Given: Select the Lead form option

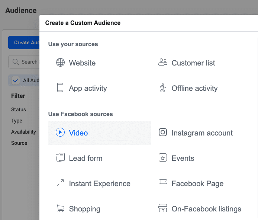Looking at the screenshot, I should [x=100, y=158].
